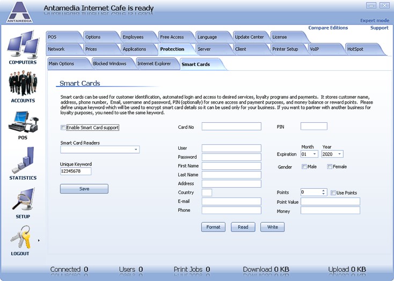Enable Smart Card support checkbox
394x281 pixels.
click(63, 128)
